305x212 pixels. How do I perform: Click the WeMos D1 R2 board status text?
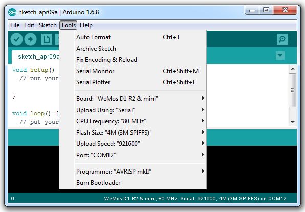195,199
